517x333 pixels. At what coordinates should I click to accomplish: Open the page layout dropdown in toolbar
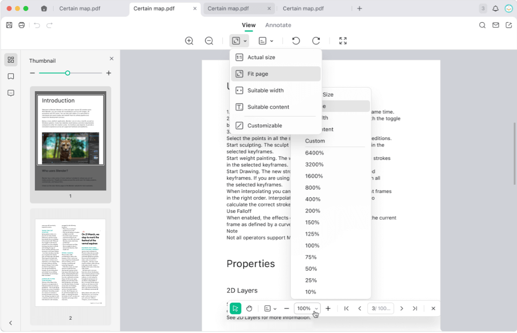tap(266, 41)
